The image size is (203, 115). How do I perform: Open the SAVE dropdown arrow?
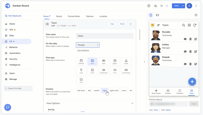183,6
